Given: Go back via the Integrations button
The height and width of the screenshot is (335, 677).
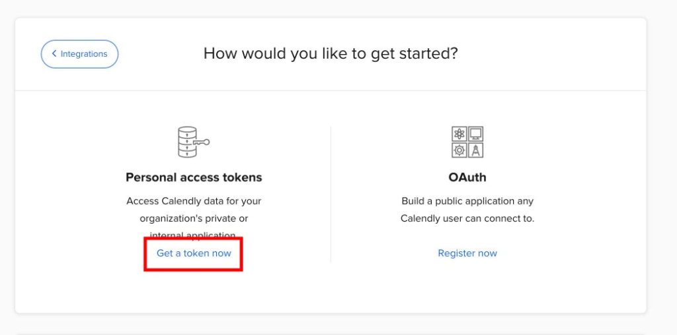Looking at the screenshot, I should (79, 54).
